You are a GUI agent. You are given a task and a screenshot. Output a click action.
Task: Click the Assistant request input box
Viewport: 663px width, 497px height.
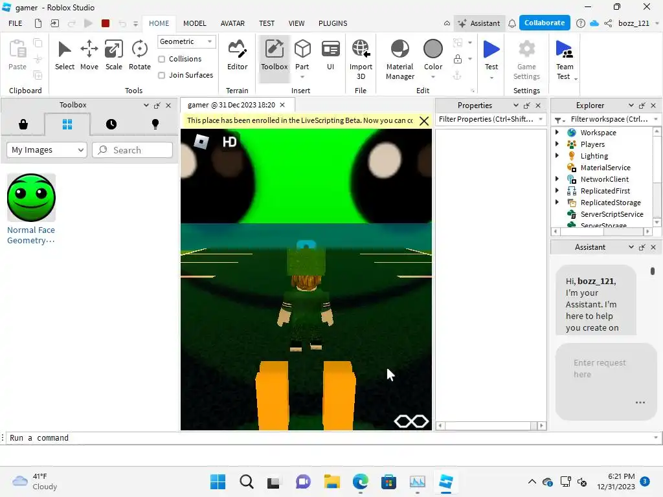pos(605,381)
